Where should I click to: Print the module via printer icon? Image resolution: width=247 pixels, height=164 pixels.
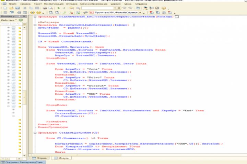pyautogui.click(x=45, y=8)
